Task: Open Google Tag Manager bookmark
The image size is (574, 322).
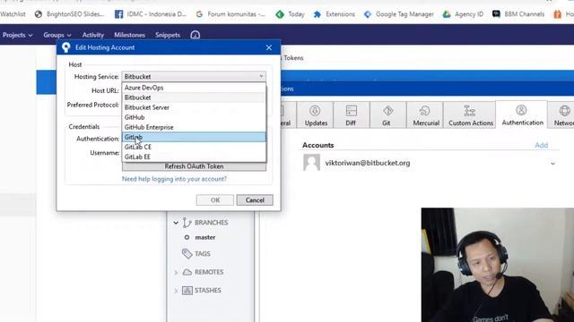Action: click(x=398, y=14)
